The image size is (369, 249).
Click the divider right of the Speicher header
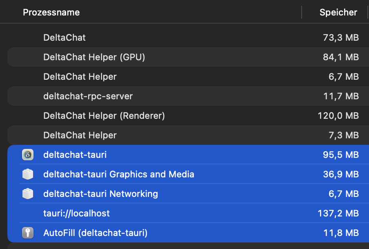367,12
